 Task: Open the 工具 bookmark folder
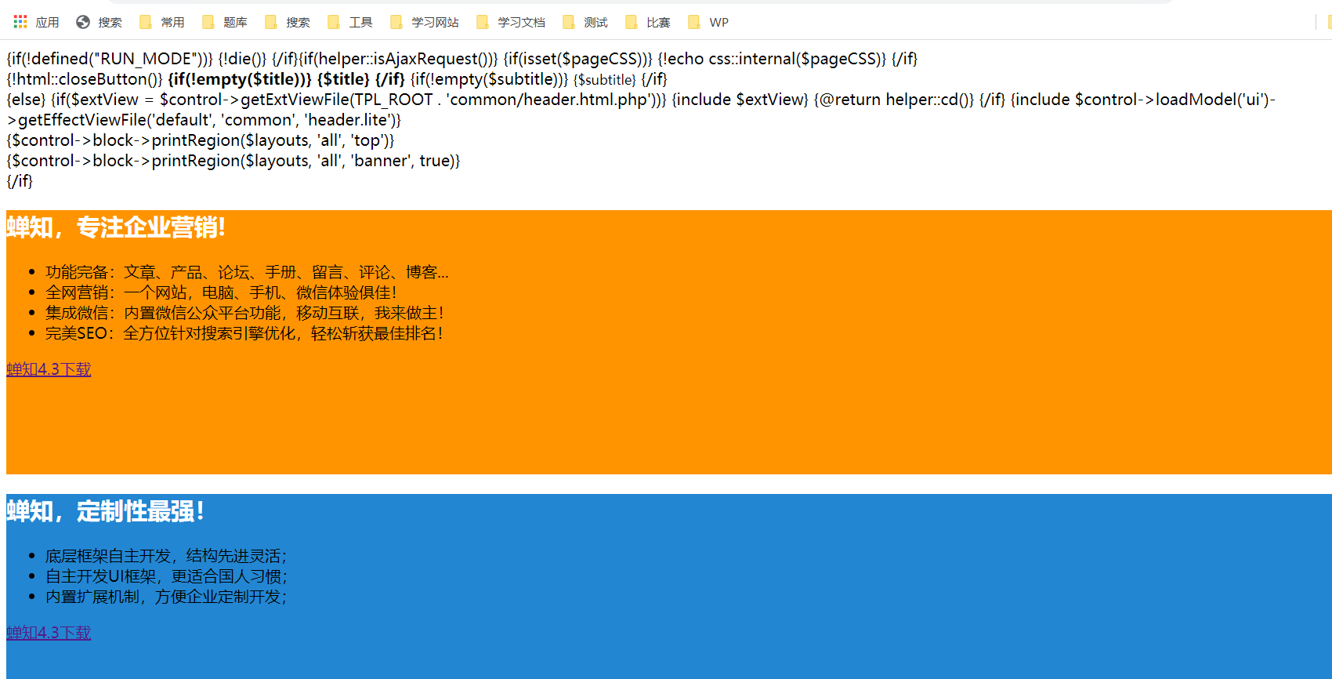pos(350,22)
